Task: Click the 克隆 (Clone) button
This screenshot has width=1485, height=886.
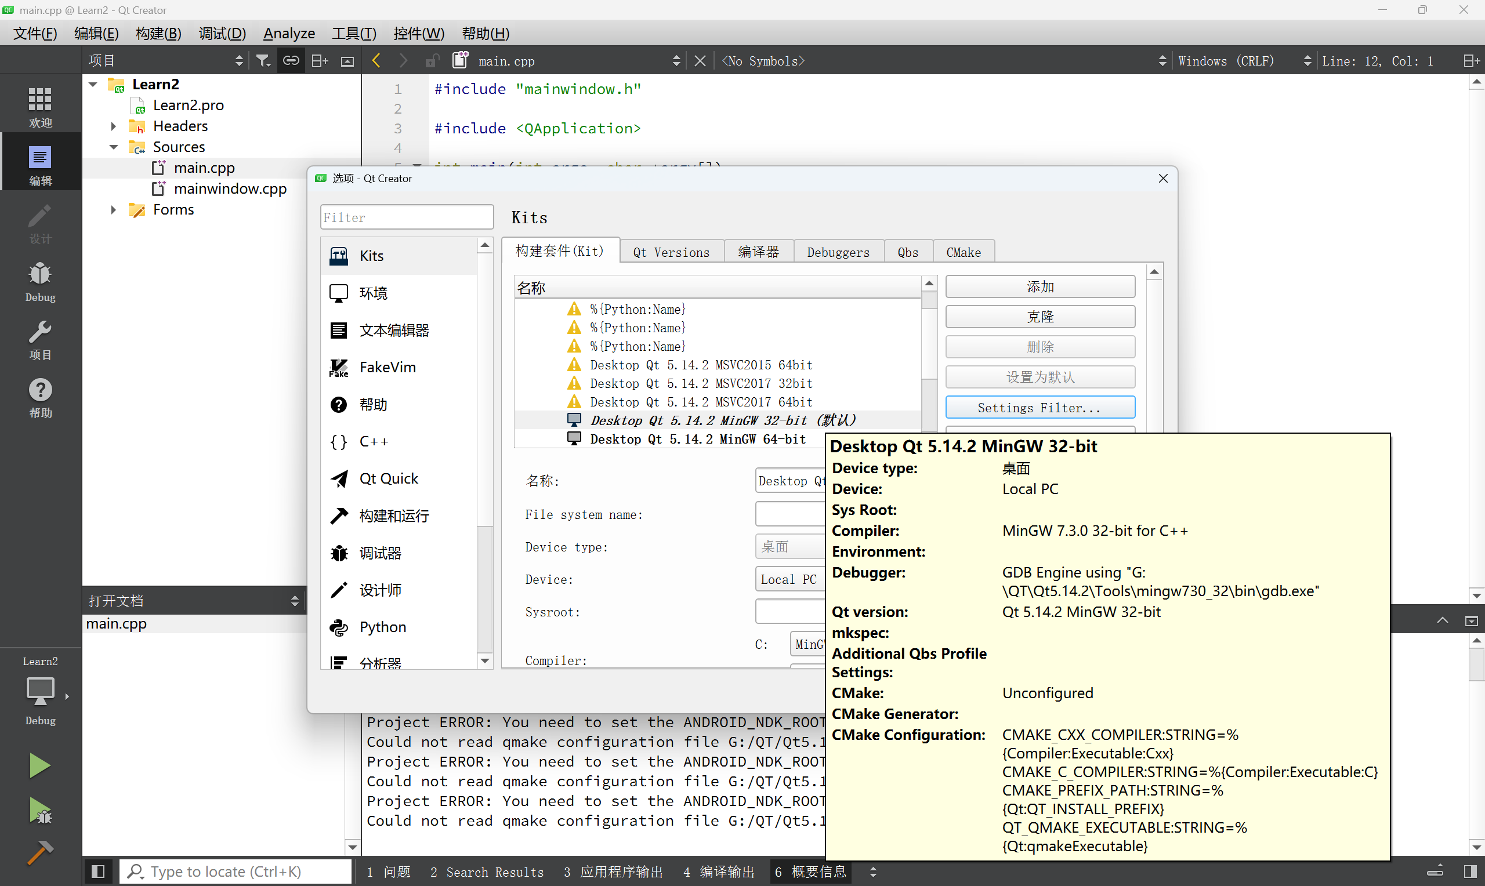Action: click(1040, 317)
